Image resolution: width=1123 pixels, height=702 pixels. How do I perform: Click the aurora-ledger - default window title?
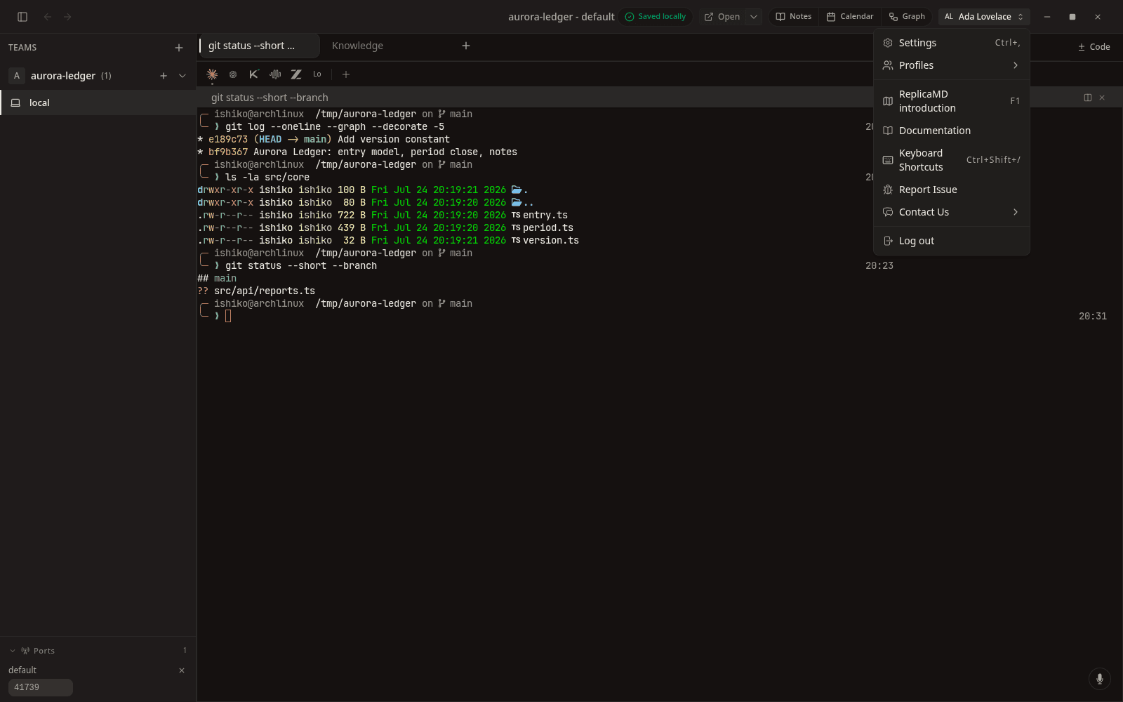pos(561,17)
